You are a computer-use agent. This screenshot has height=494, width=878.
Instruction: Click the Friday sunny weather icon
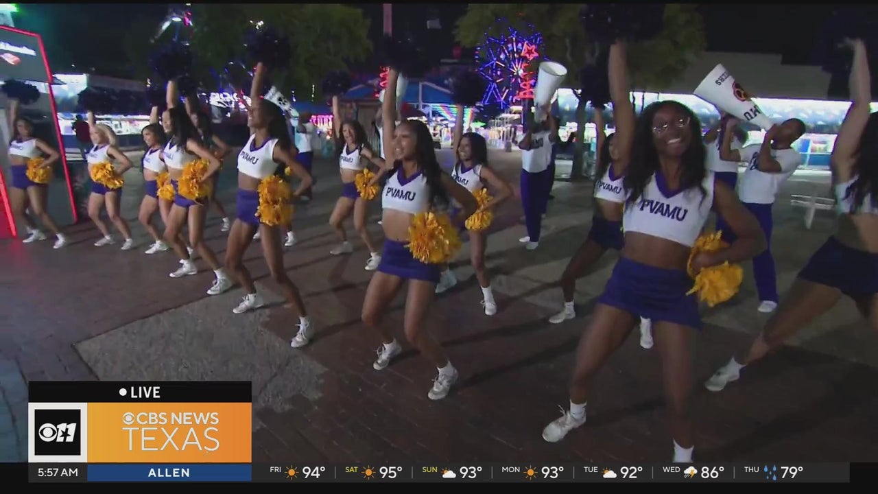(x=292, y=472)
